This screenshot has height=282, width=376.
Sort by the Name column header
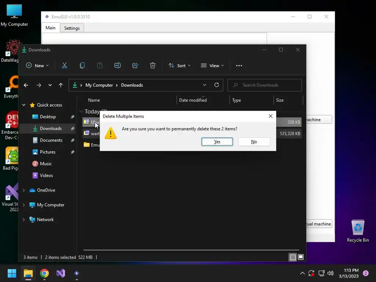click(x=94, y=100)
